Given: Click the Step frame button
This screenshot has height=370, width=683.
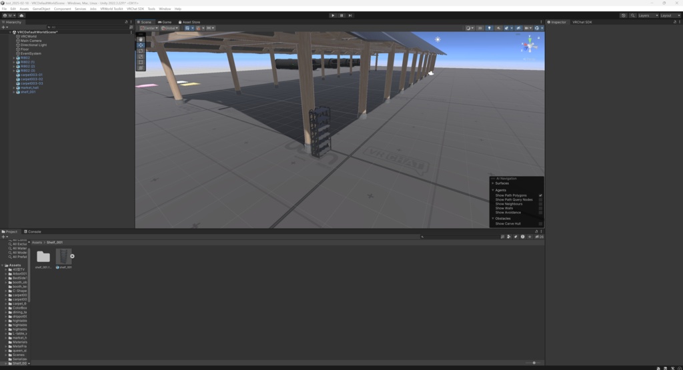Looking at the screenshot, I should coord(350,15).
